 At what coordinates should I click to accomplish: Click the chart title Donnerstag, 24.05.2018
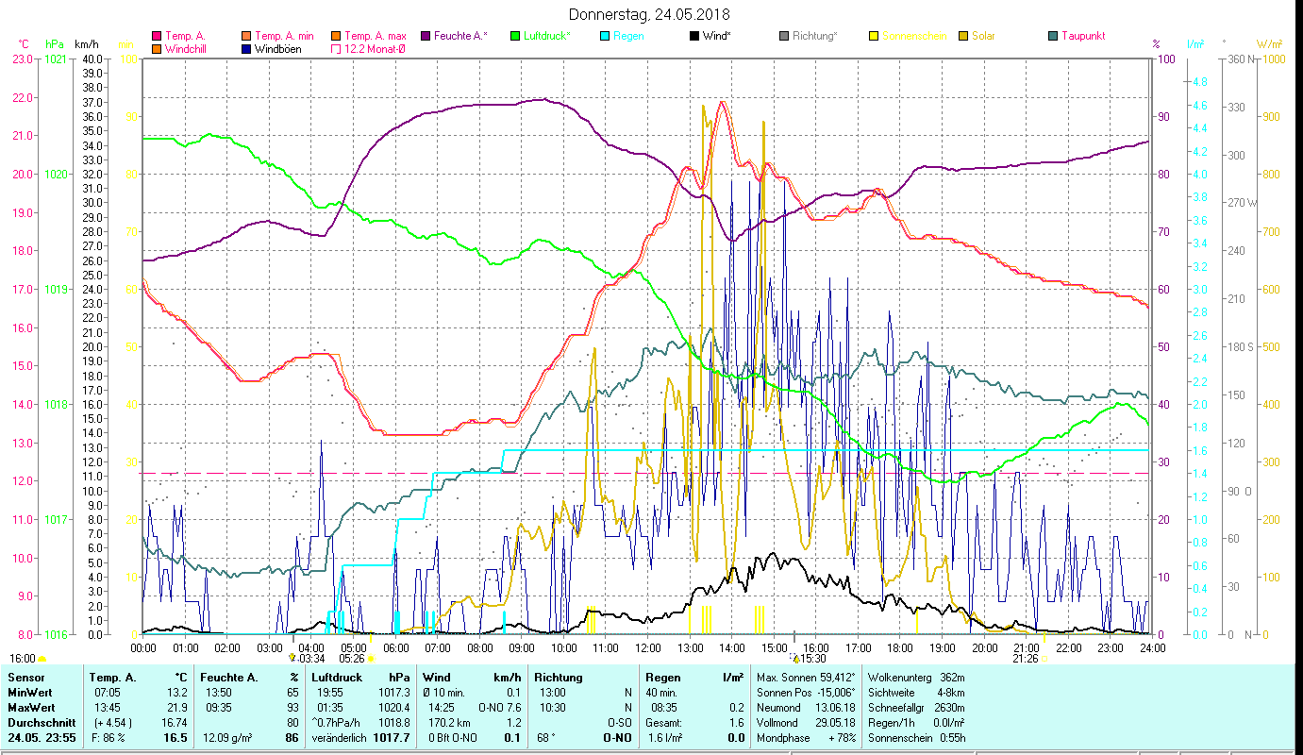coord(650,14)
